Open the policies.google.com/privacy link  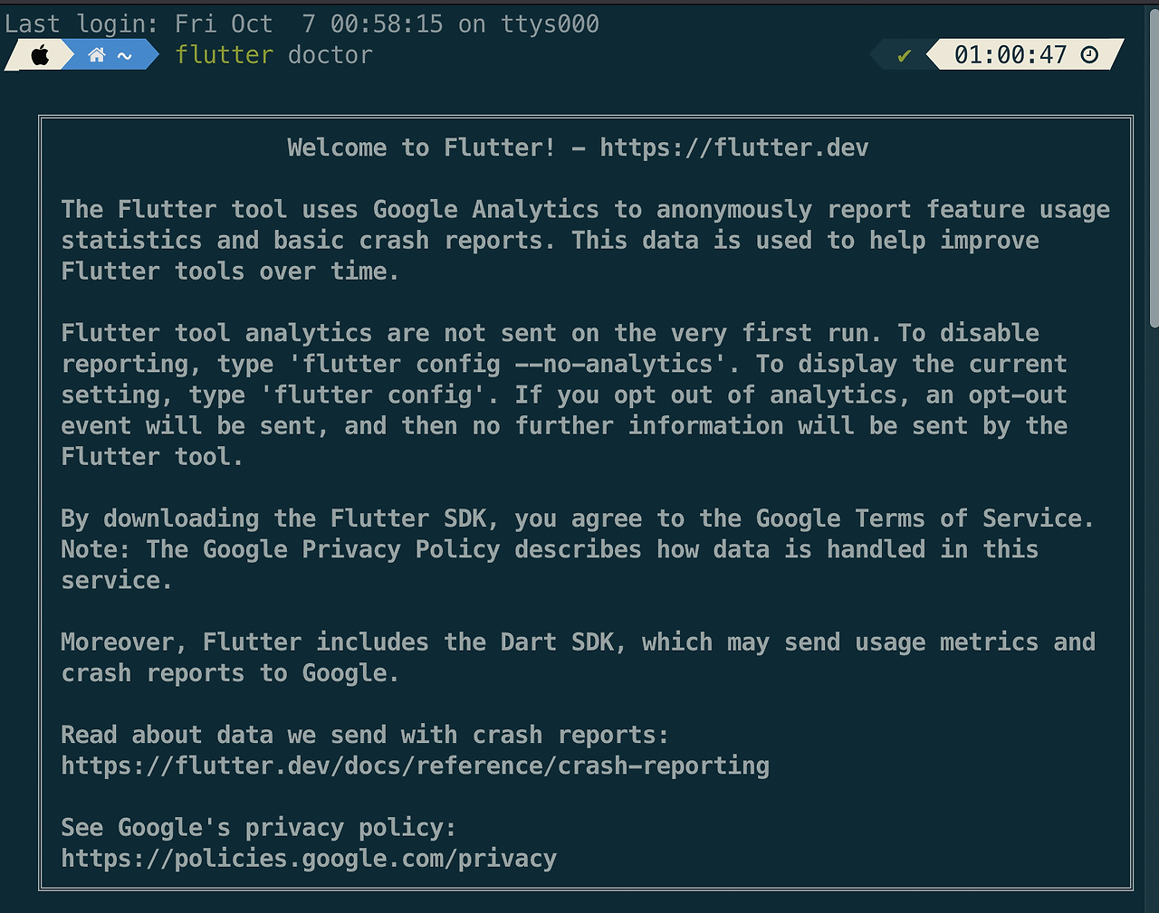309,859
